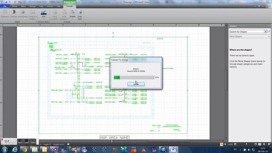Image resolution: width=272 pixels, height=153 pixels.
Task: Click the rotation handle above the selected picture
Action: click(x=113, y=33)
